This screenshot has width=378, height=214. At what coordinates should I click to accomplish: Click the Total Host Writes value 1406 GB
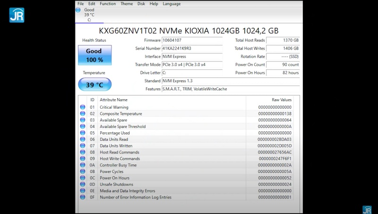[283, 49]
